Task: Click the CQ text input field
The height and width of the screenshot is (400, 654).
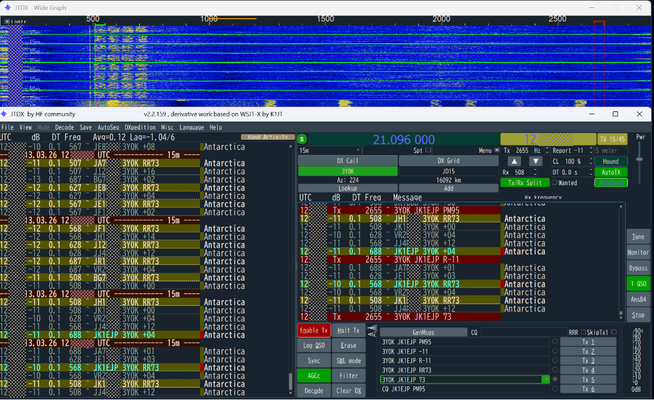Action: [523, 332]
